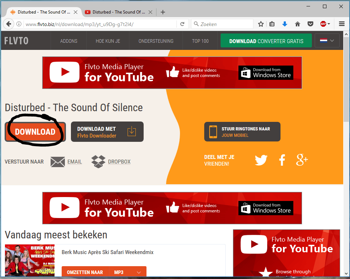
Task: Close the first Disturbed Flvto tab
Action: click(x=76, y=12)
